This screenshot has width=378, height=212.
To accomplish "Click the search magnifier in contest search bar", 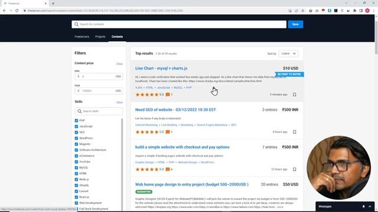I will 76,24.
